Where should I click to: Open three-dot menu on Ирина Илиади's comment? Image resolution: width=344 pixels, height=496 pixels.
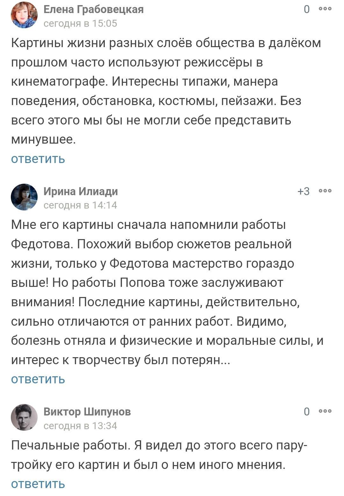(325, 191)
